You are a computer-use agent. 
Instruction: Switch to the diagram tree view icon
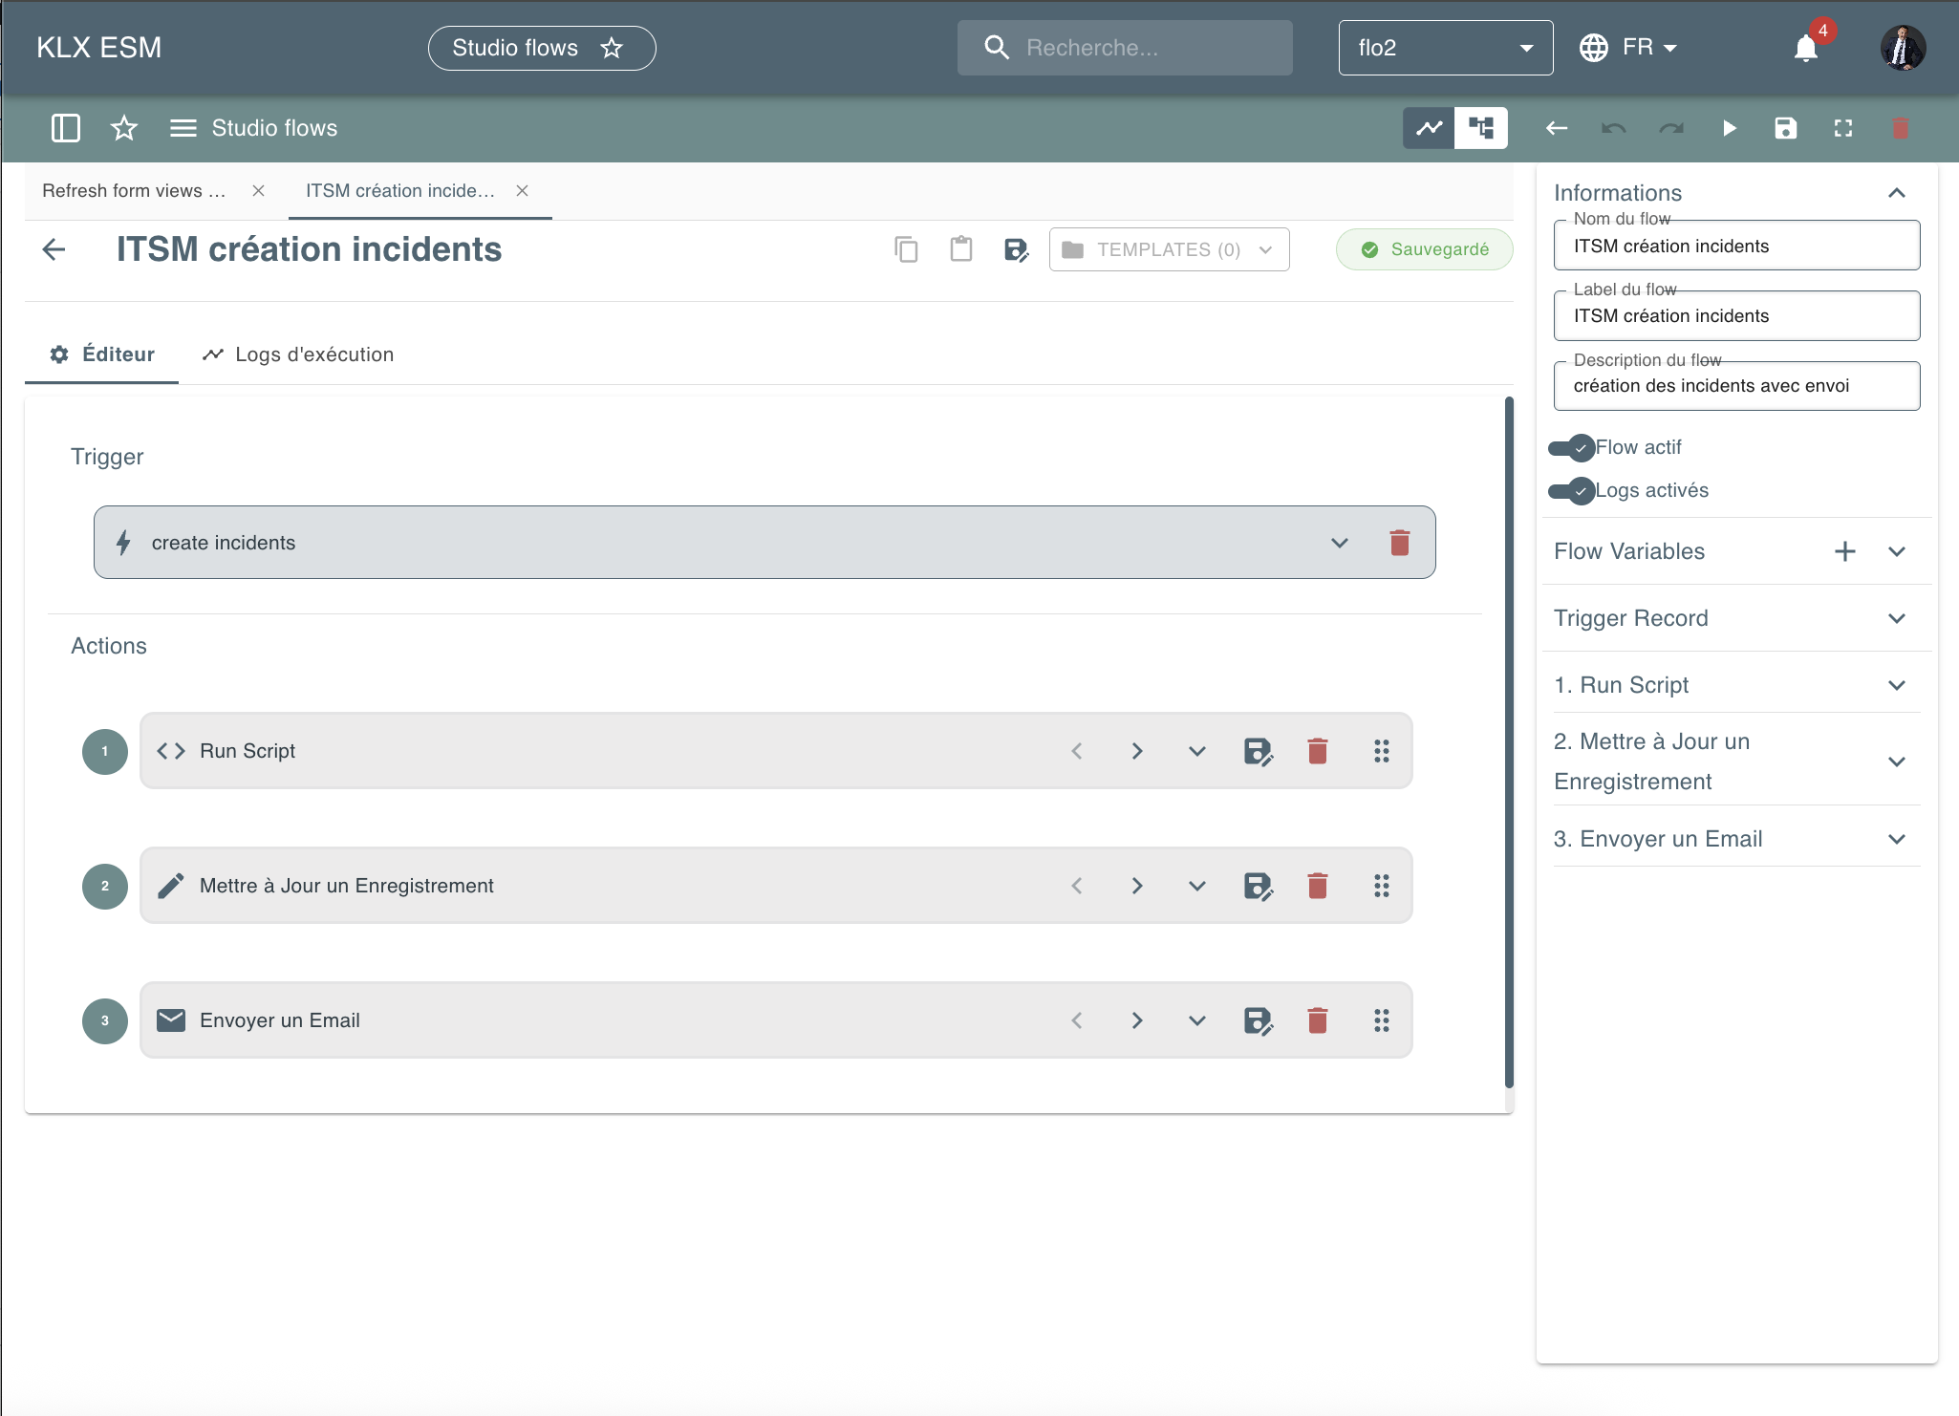(x=1481, y=128)
